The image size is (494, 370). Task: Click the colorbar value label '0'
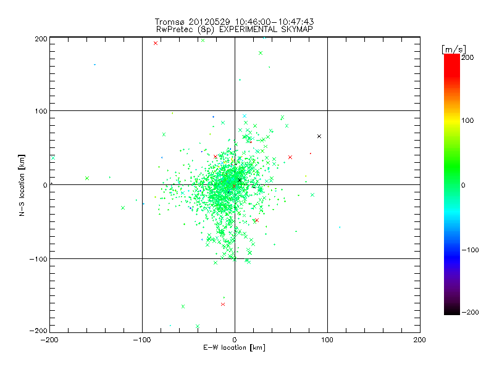[463, 186]
